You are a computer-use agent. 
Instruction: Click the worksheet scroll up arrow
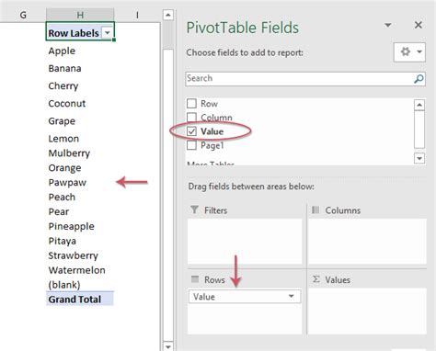coord(168,15)
